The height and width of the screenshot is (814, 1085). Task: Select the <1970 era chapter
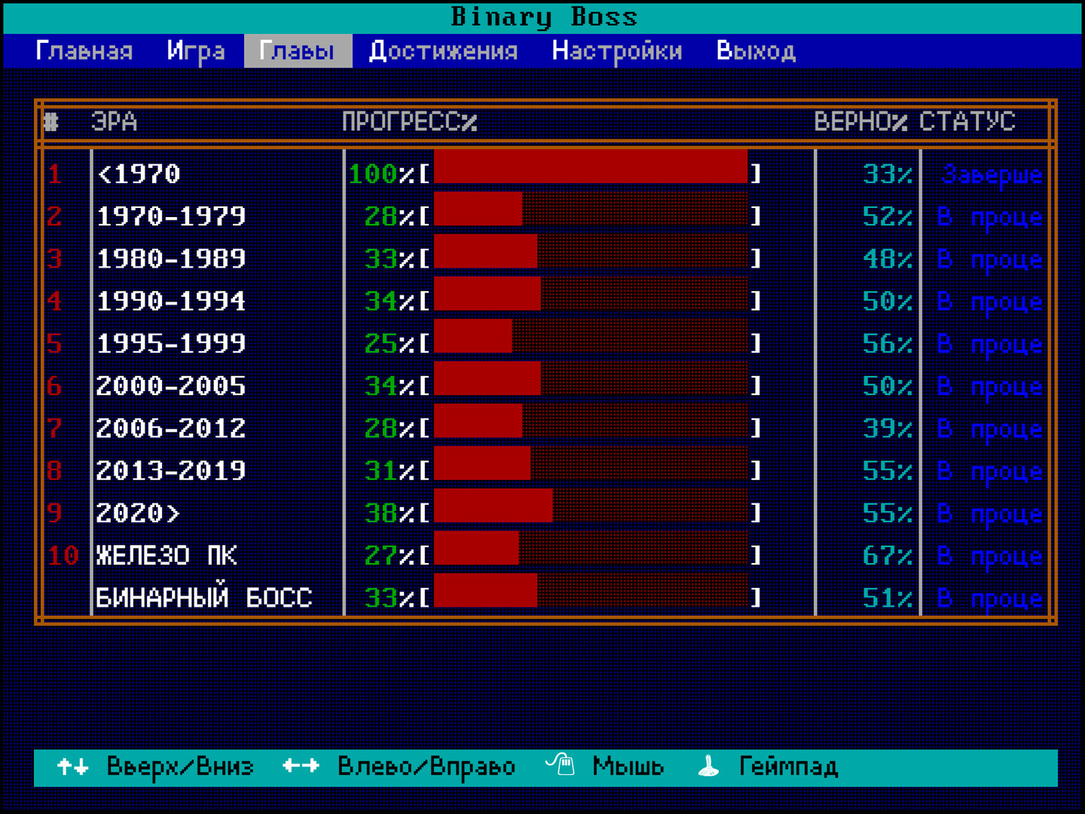[139, 175]
